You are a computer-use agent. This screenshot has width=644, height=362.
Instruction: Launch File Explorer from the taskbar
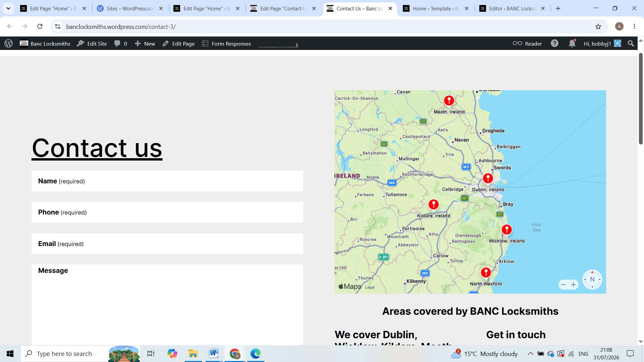coord(193,354)
